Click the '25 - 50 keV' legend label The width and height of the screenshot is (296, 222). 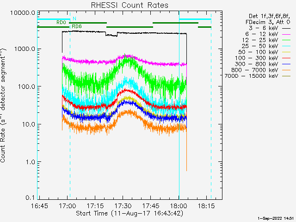(x=260, y=46)
